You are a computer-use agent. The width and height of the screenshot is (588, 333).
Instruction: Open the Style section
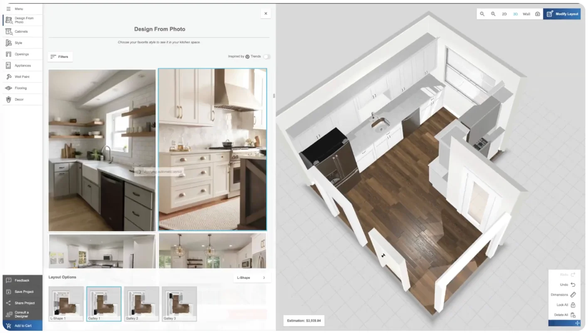(x=22, y=43)
